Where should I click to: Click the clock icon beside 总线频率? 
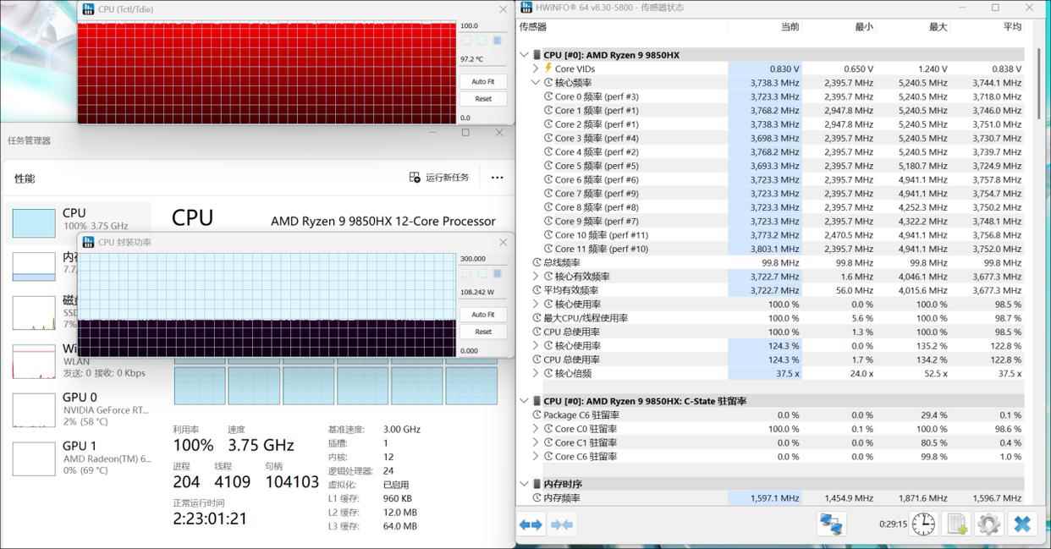(537, 263)
